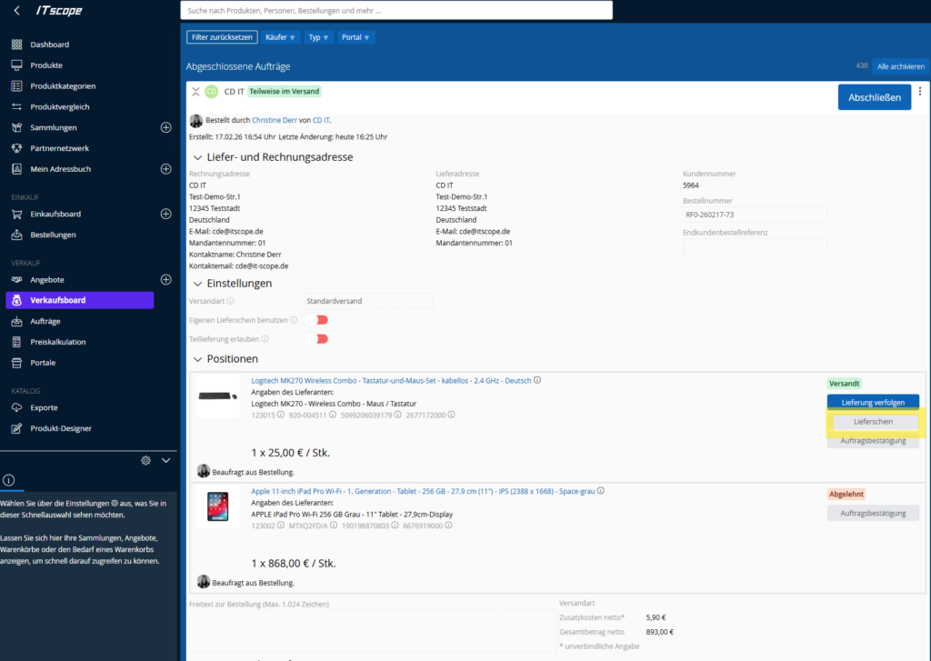Screen dimensions: 931x661
Task: Click plus icon next to Mein Adressbuch
Action: [x=165, y=169]
